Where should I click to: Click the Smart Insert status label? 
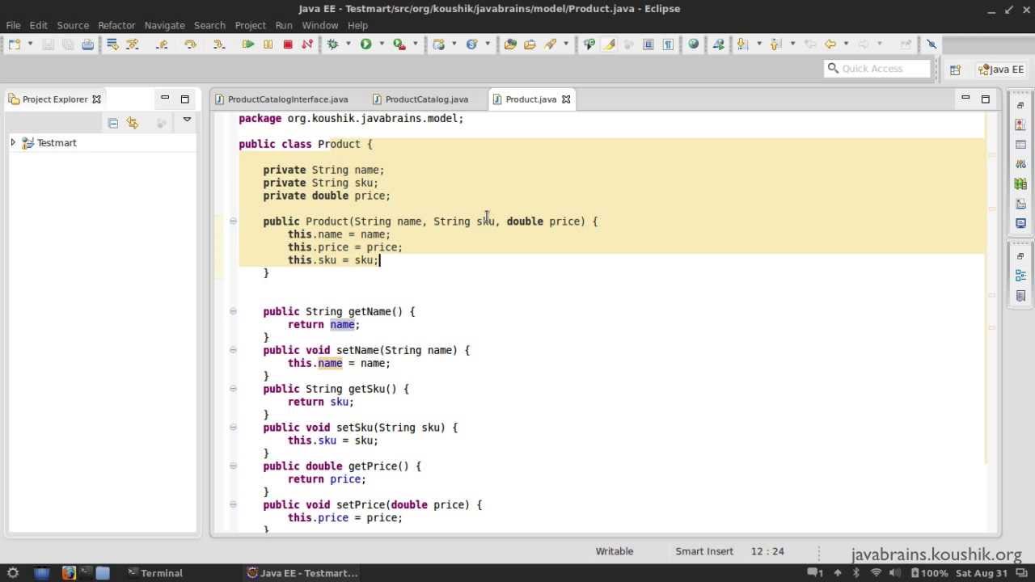click(704, 551)
